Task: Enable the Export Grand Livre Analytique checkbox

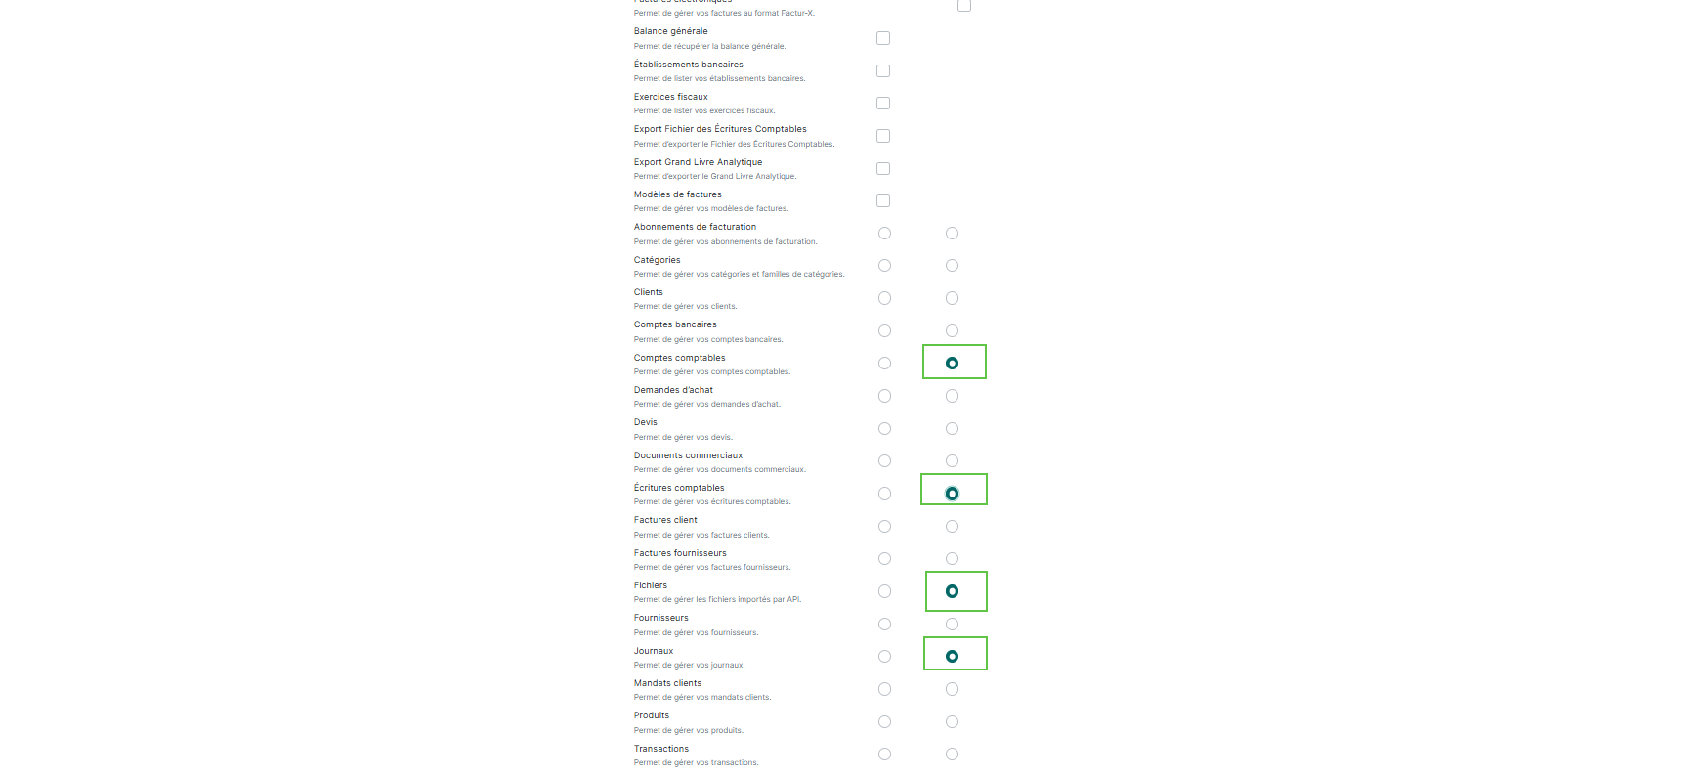Action: (x=883, y=168)
